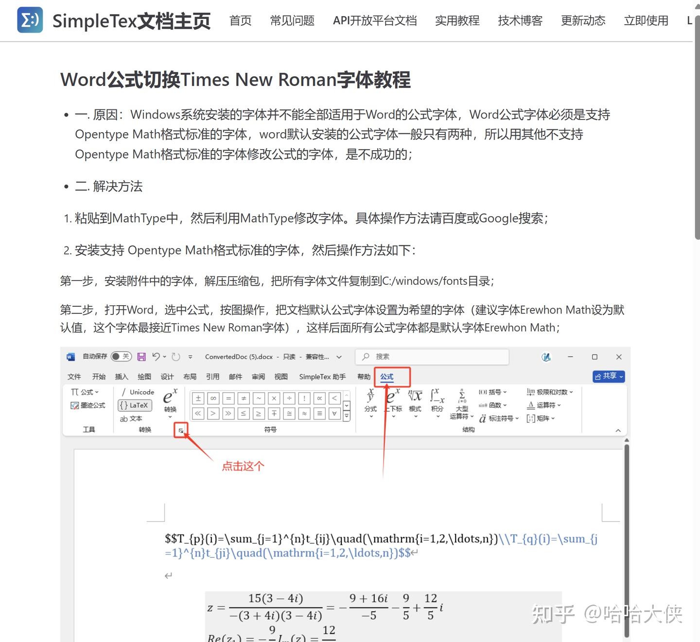Select the ab 文本 text mode option

pyautogui.click(x=131, y=418)
